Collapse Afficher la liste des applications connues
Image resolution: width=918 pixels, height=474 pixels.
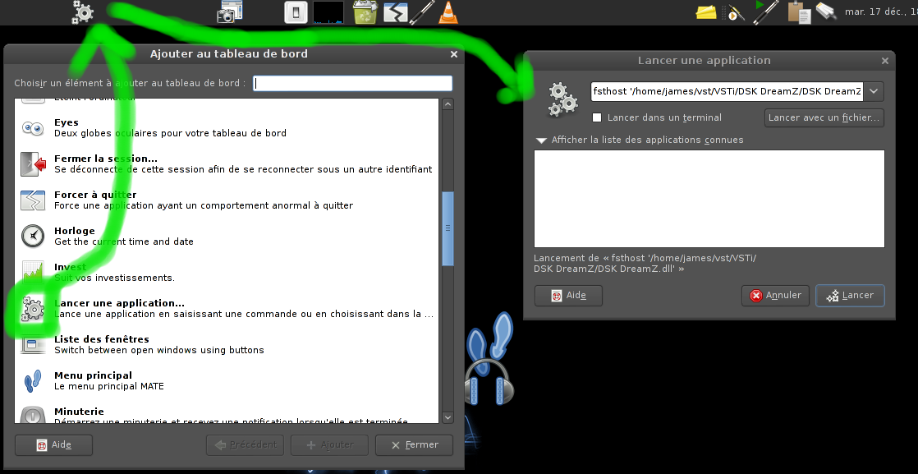[640, 140]
